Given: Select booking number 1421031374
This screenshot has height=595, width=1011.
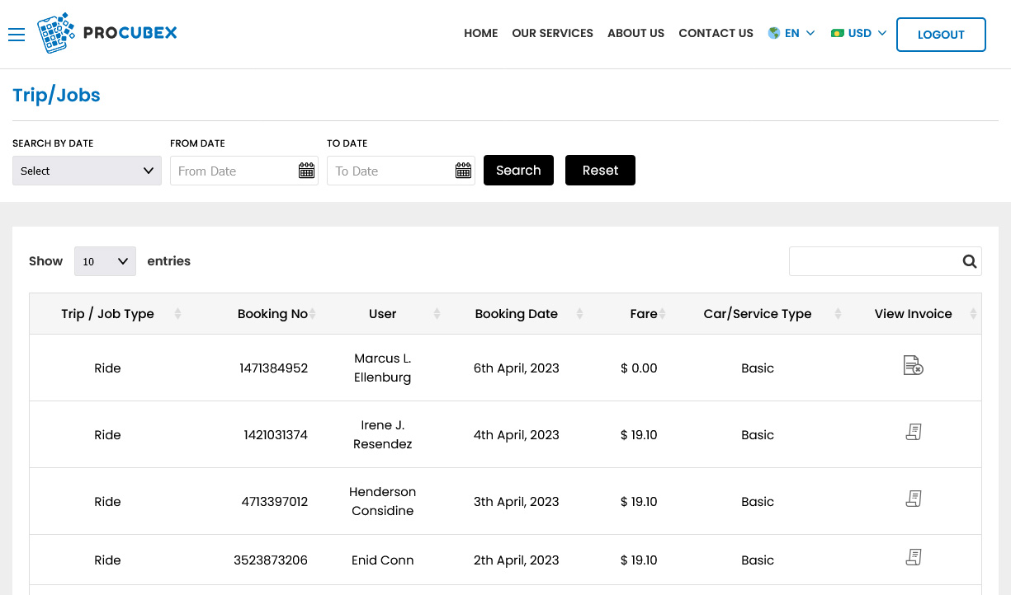Looking at the screenshot, I should coord(276,435).
